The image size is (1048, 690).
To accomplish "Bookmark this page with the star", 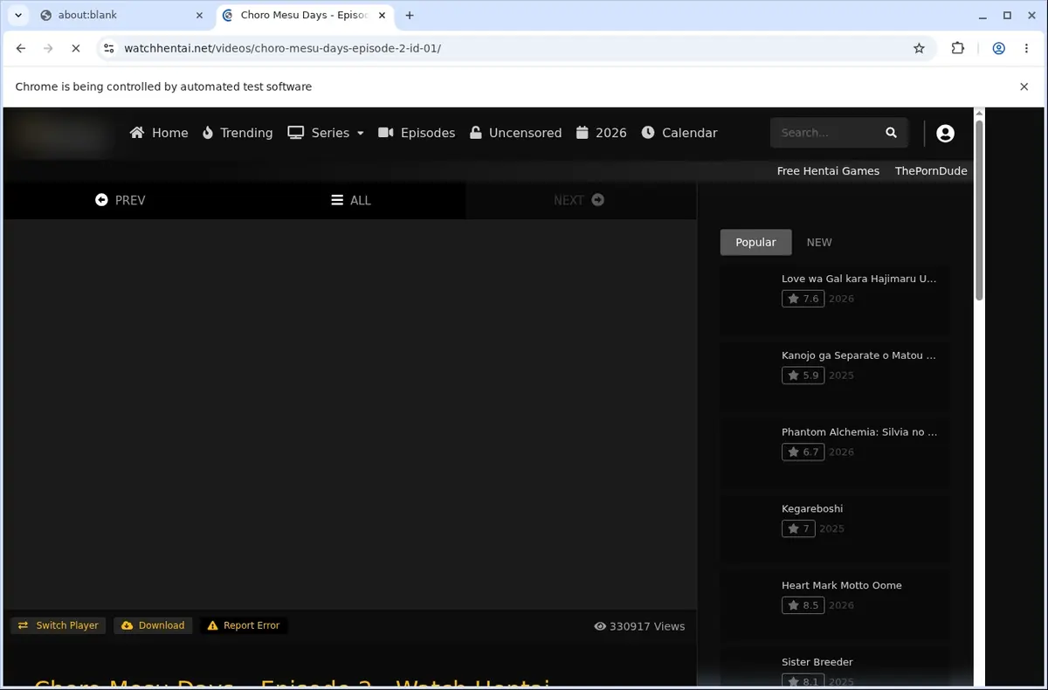I will 919,49.
